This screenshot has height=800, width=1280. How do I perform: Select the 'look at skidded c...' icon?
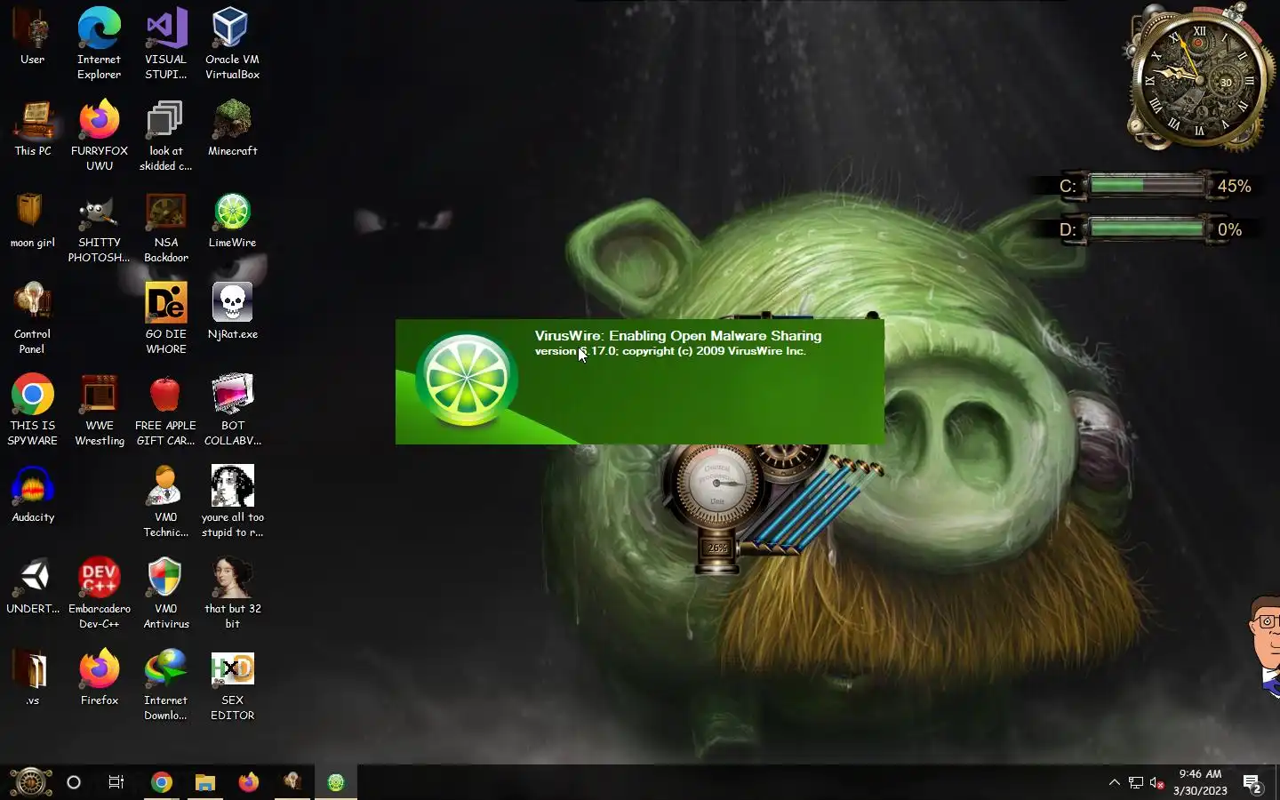coord(166,135)
